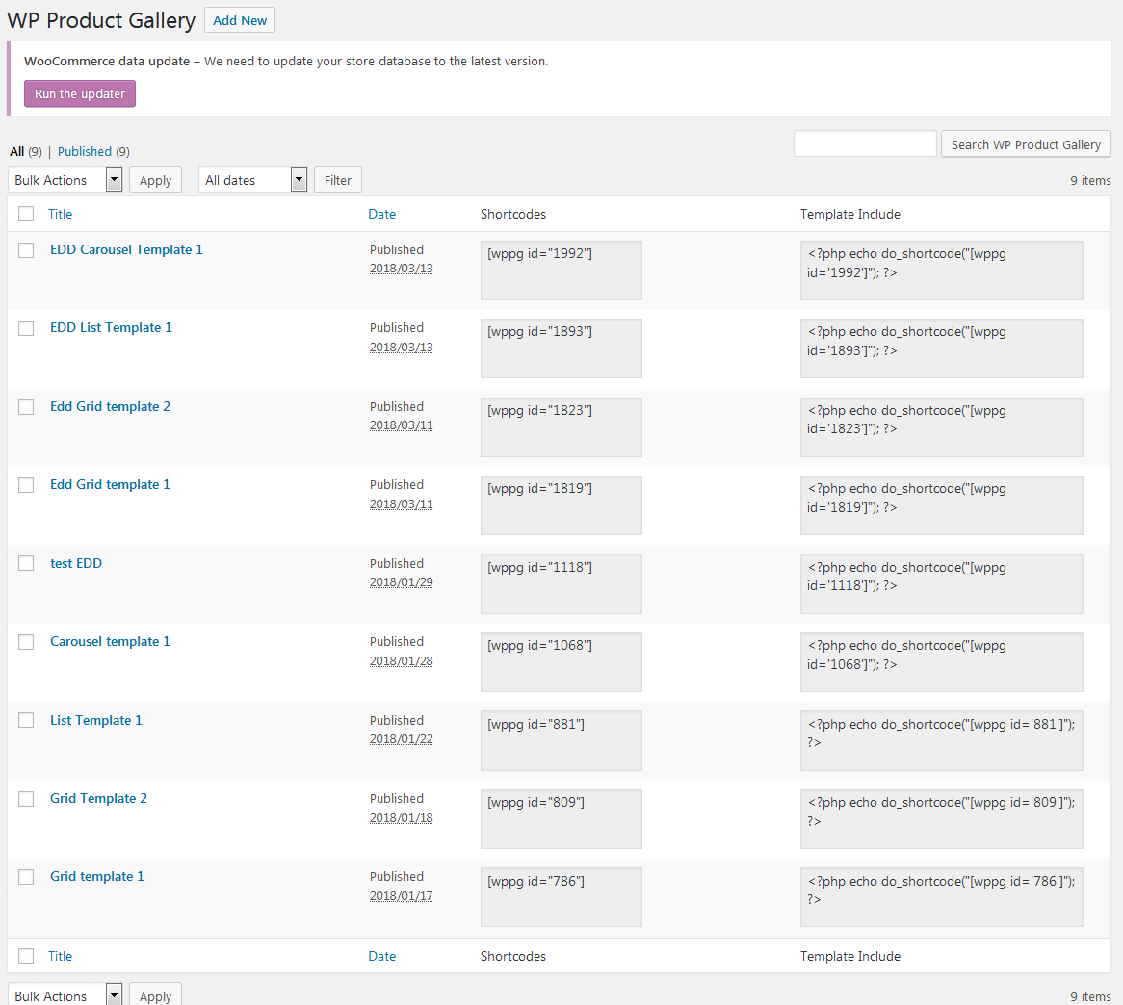The image size is (1123, 1005).
Task: Check the Grid Template 2 row
Action: 26,798
